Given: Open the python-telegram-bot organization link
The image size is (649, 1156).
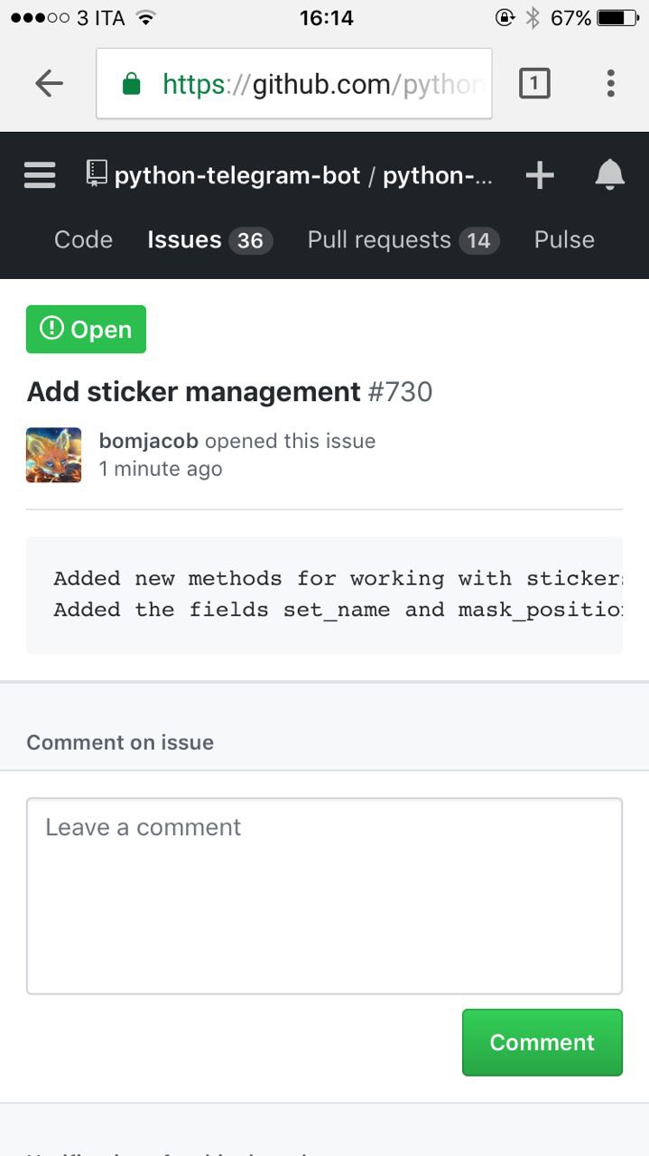Looking at the screenshot, I should (237, 175).
